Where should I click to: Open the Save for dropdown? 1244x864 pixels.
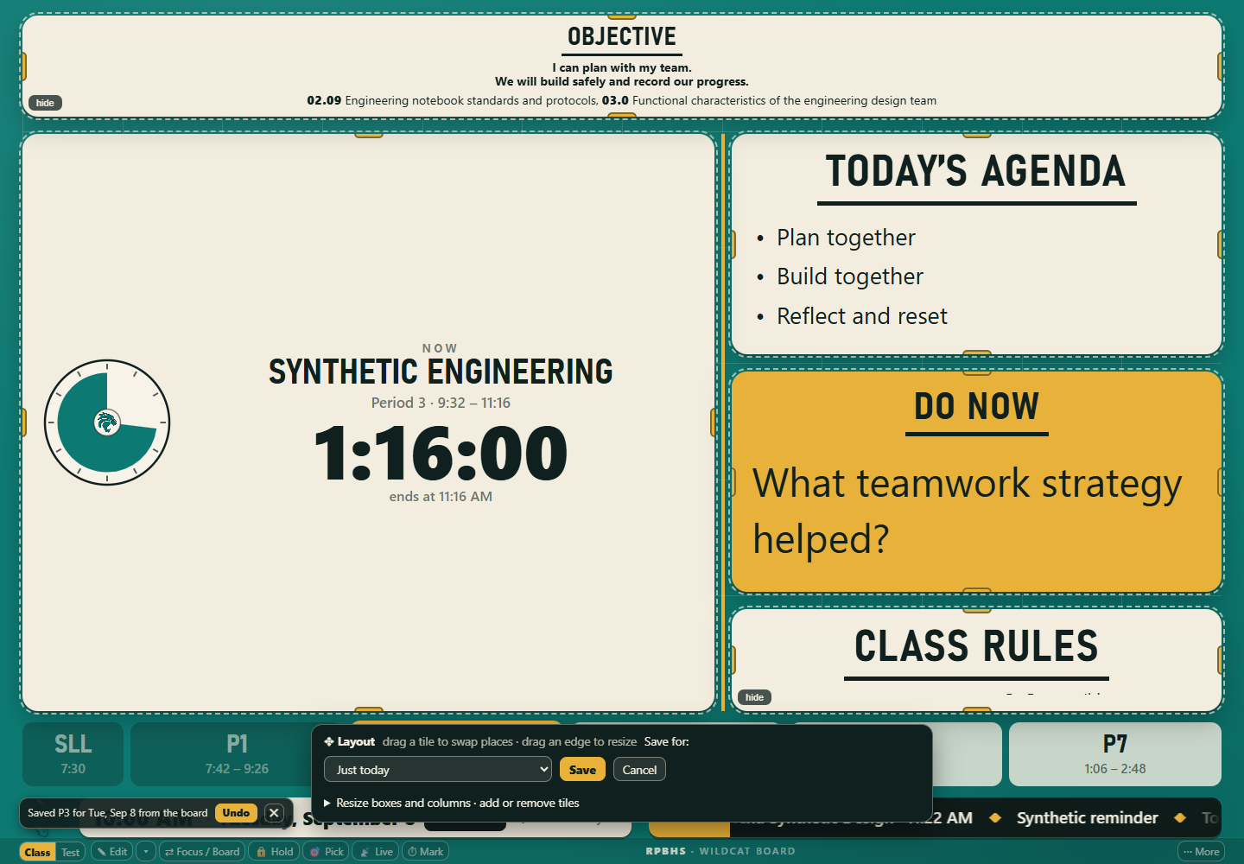pos(438,769)
